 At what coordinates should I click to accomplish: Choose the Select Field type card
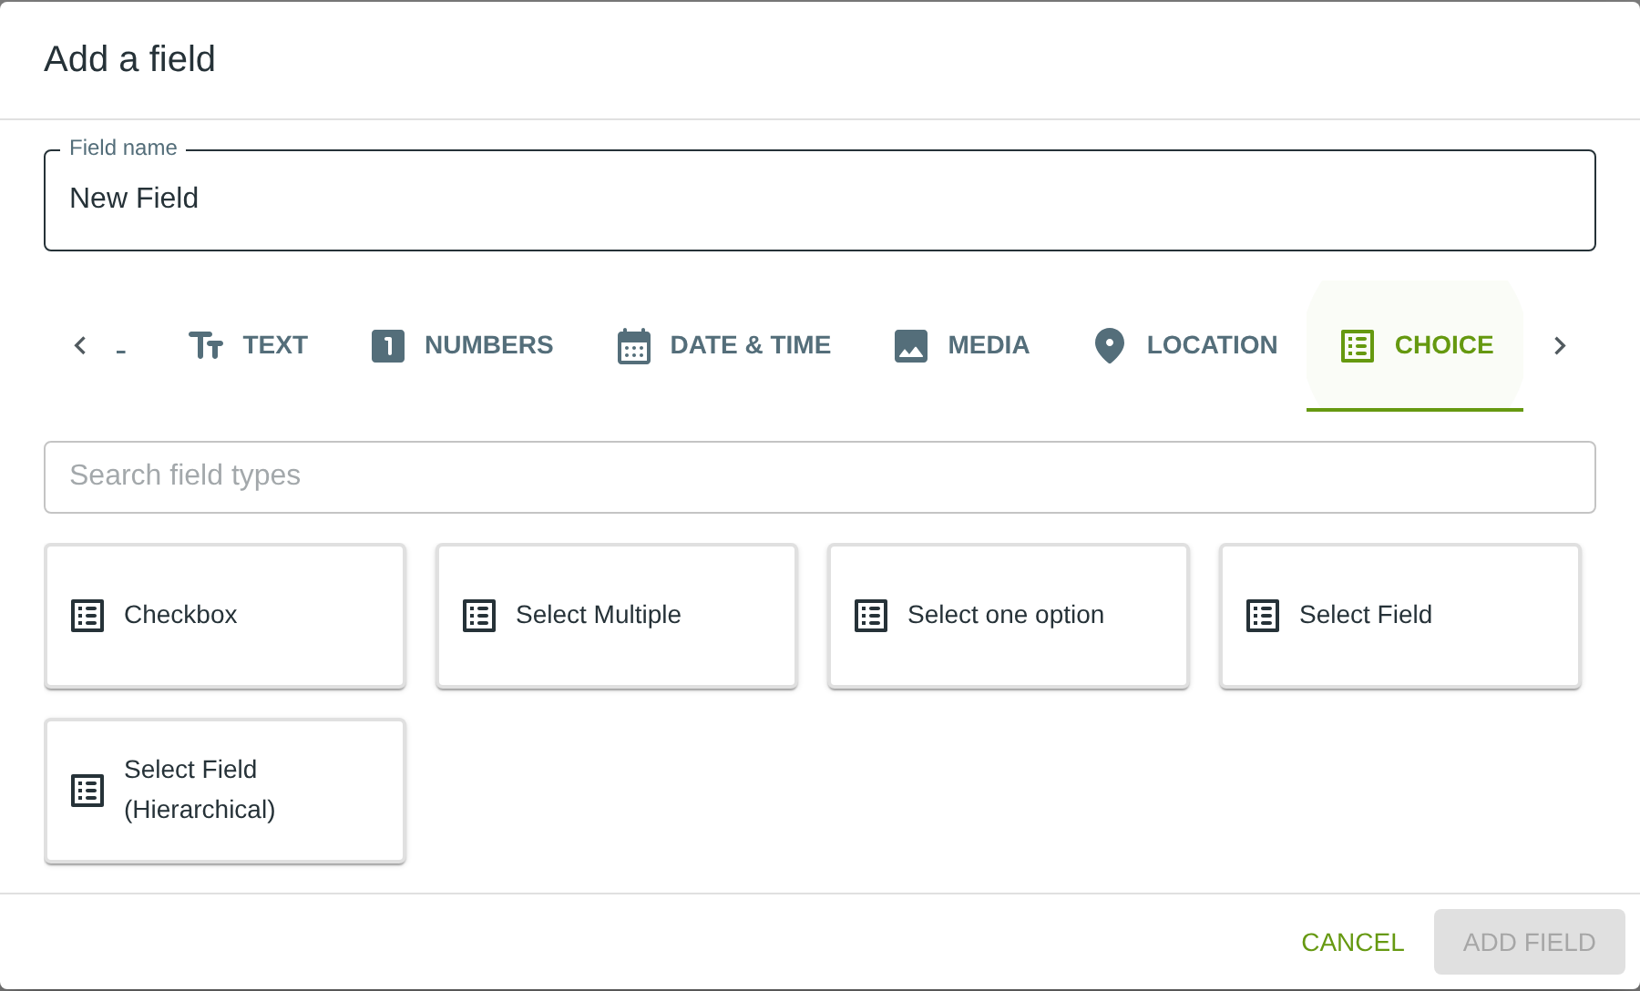(x=1399, y=616)
